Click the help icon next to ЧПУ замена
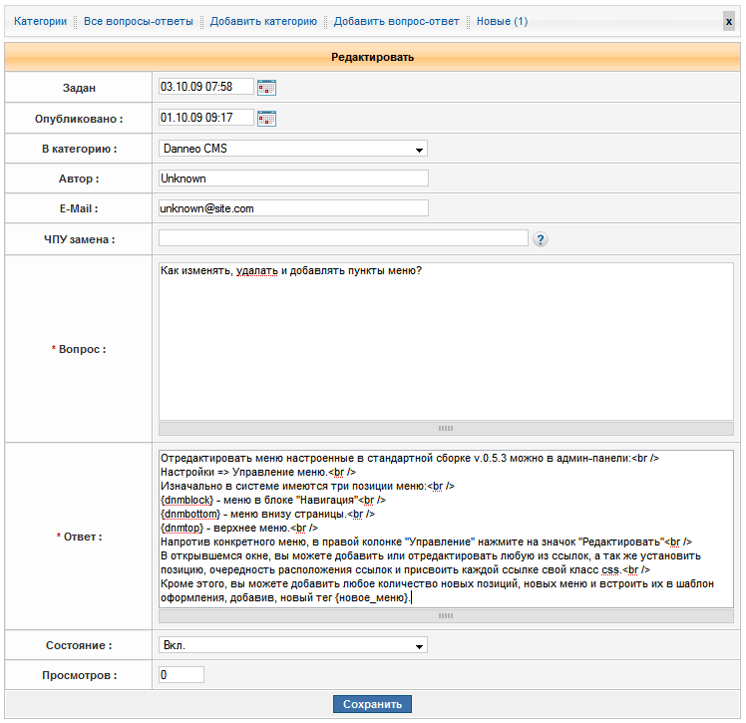746x723 pixels. 541,239
